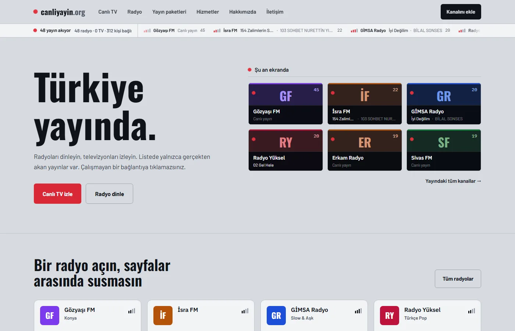
Task: Click Gözyaşı FM in the ticker bar
Action: click(164, 31)
